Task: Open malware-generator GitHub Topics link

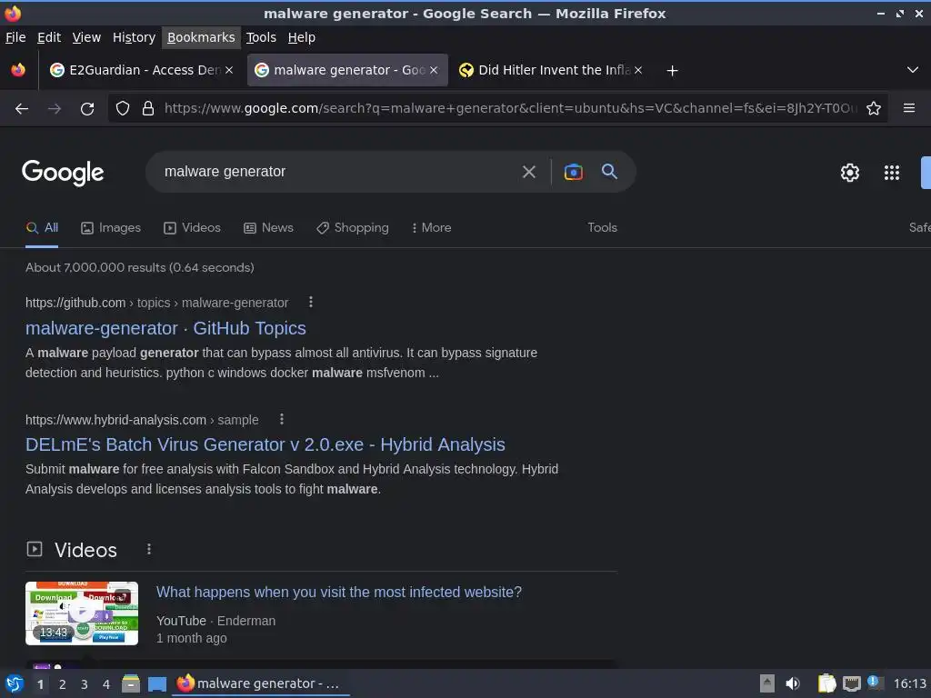Action: [165, 328]
